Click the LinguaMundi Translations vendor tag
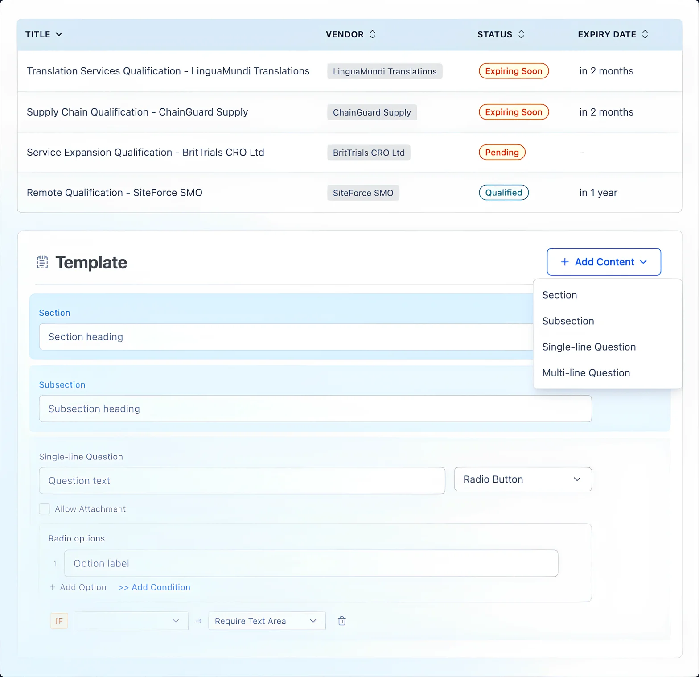 coord(385,71)
